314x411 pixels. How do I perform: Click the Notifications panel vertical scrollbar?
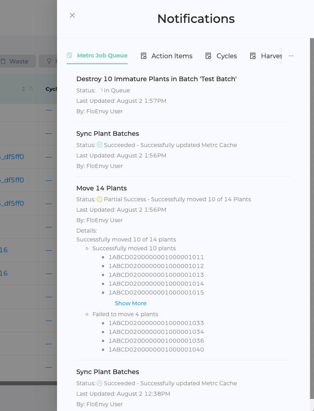click(x=312, y=201)
